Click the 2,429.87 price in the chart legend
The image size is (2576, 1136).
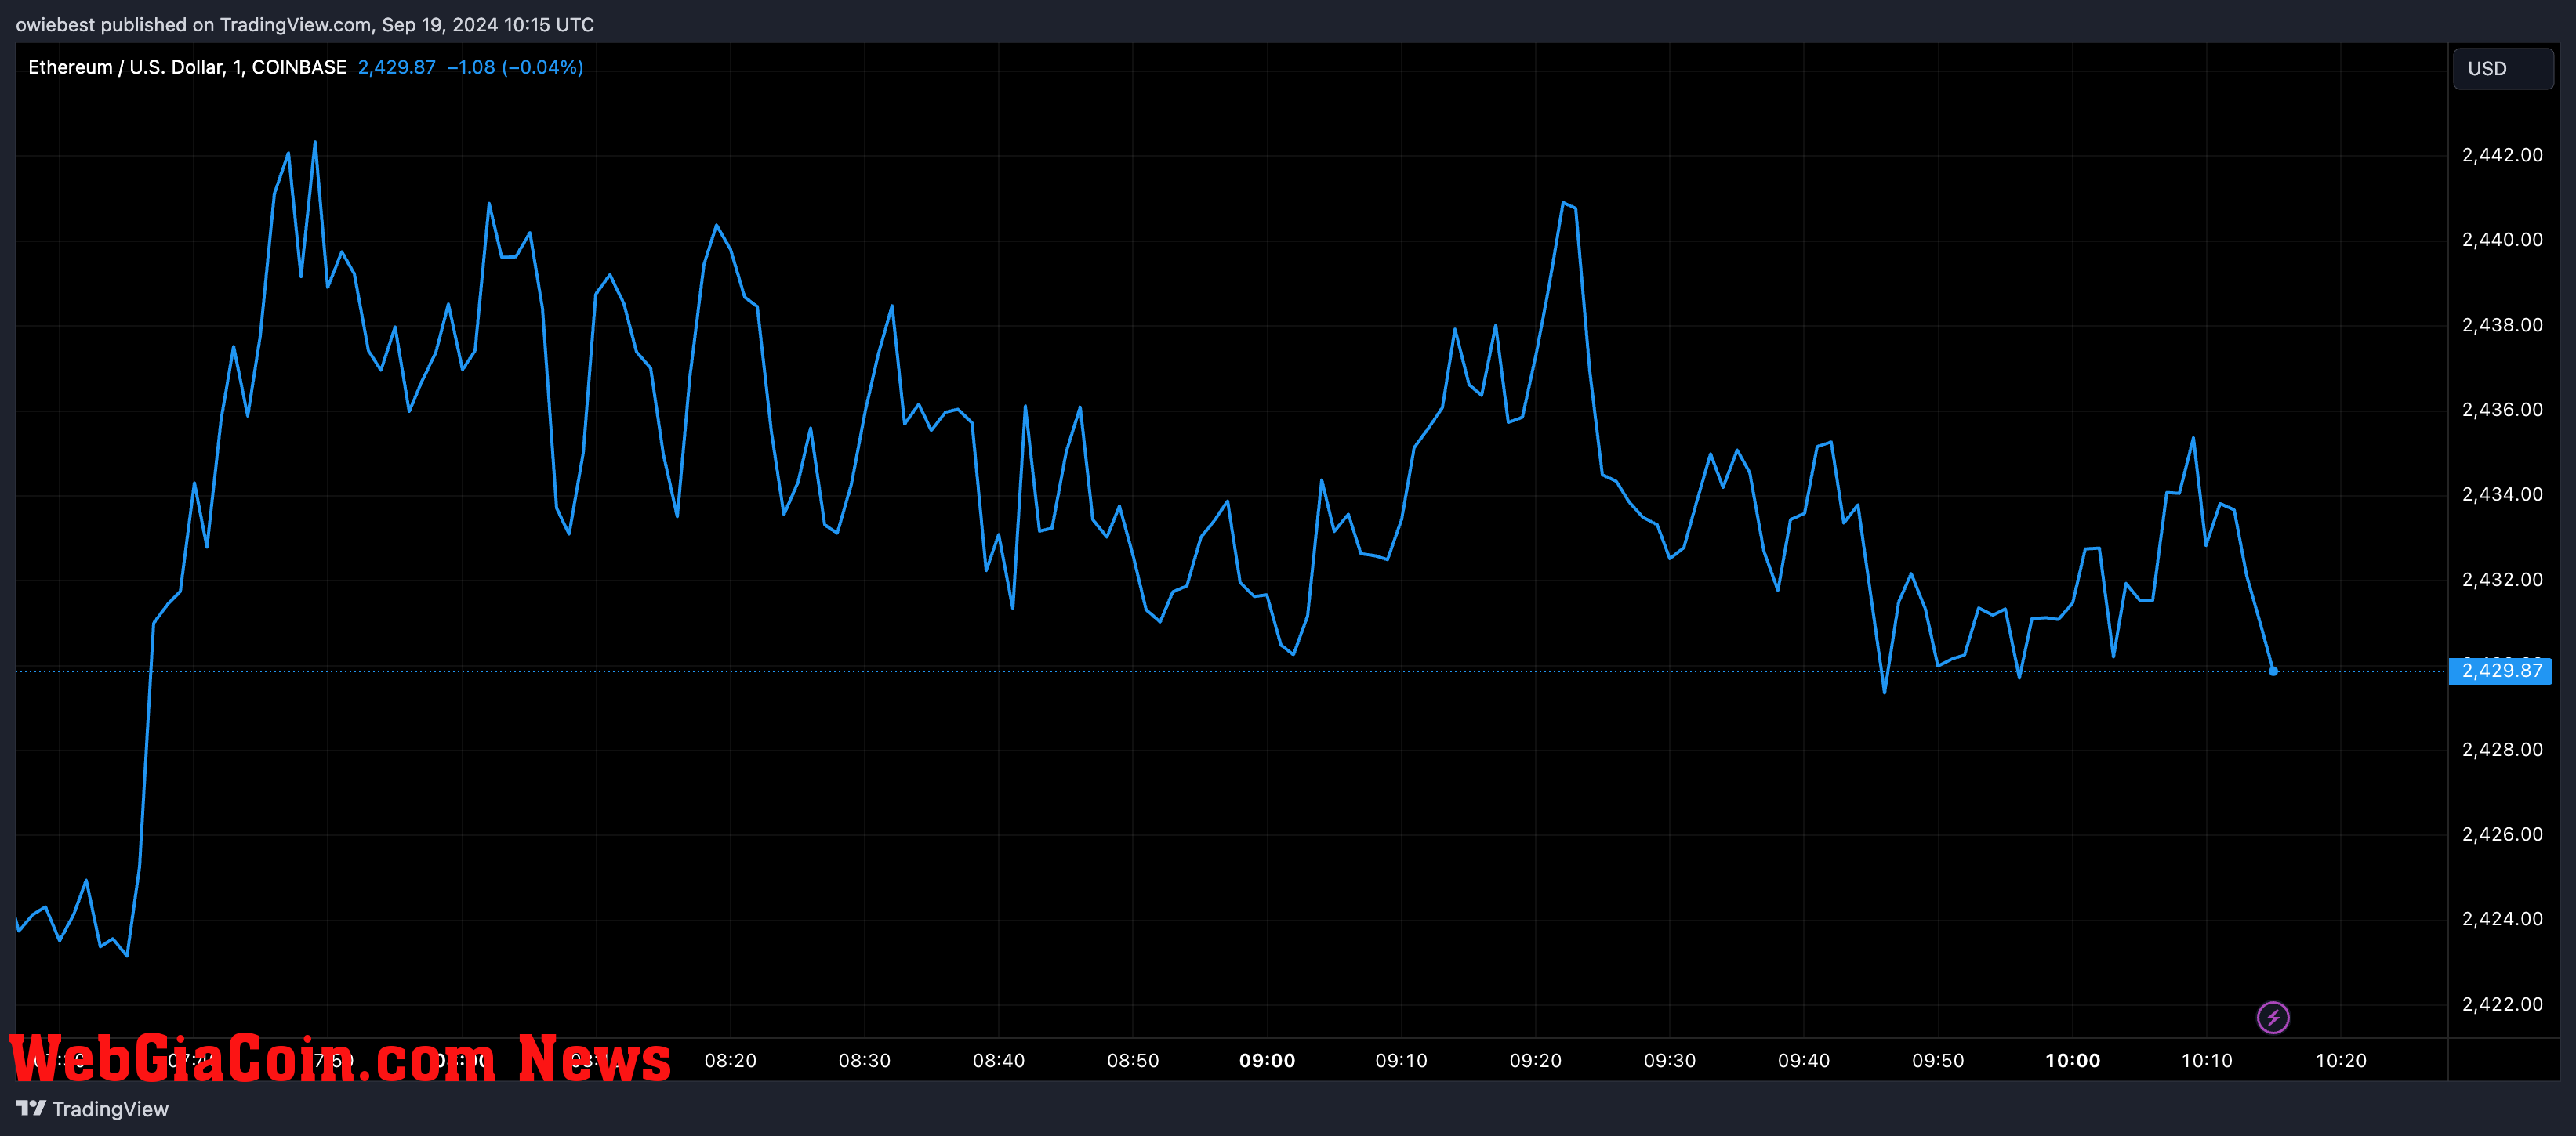(x=397, y=67)
